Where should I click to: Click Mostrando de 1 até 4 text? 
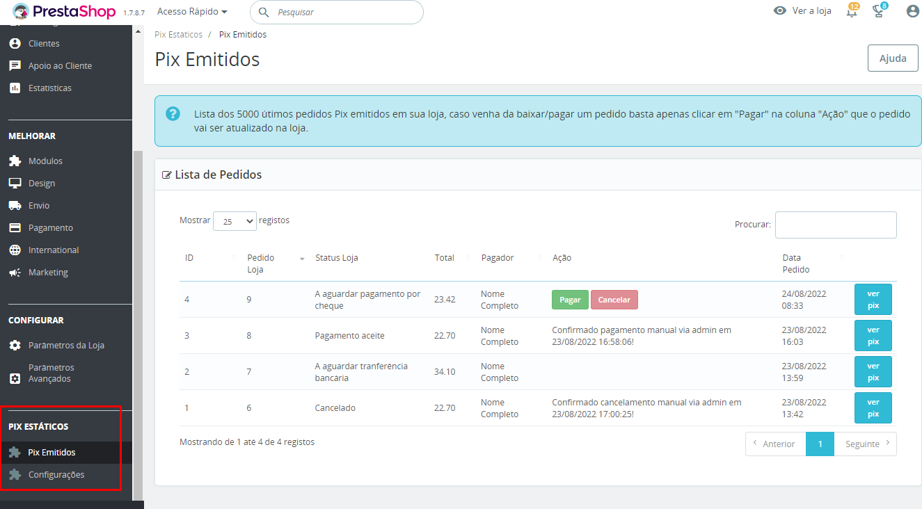click(x=247, y=442)
